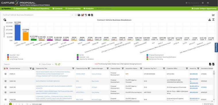Screen dimensions: 218x105
Task: Click the red edit icon in the grid header corner
Action: [x=5, y=69]
